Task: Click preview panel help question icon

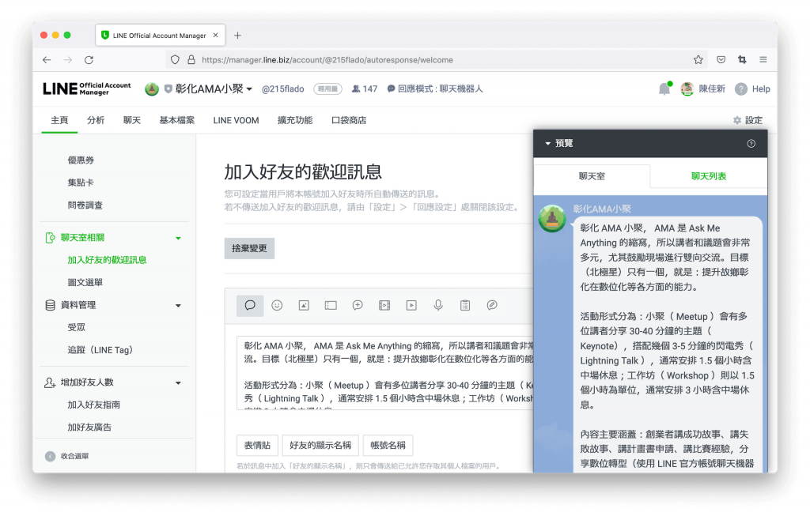Action: [x=751, y=144]
